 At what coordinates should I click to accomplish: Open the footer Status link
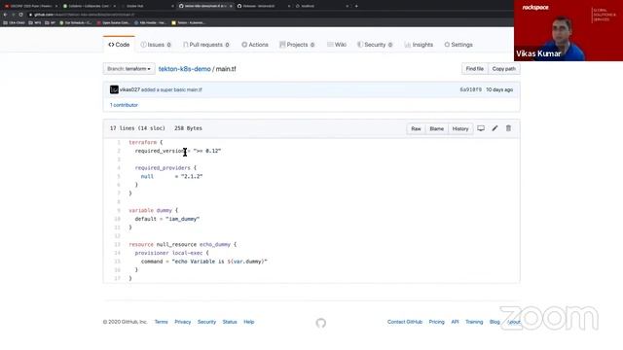pos(230,322)
